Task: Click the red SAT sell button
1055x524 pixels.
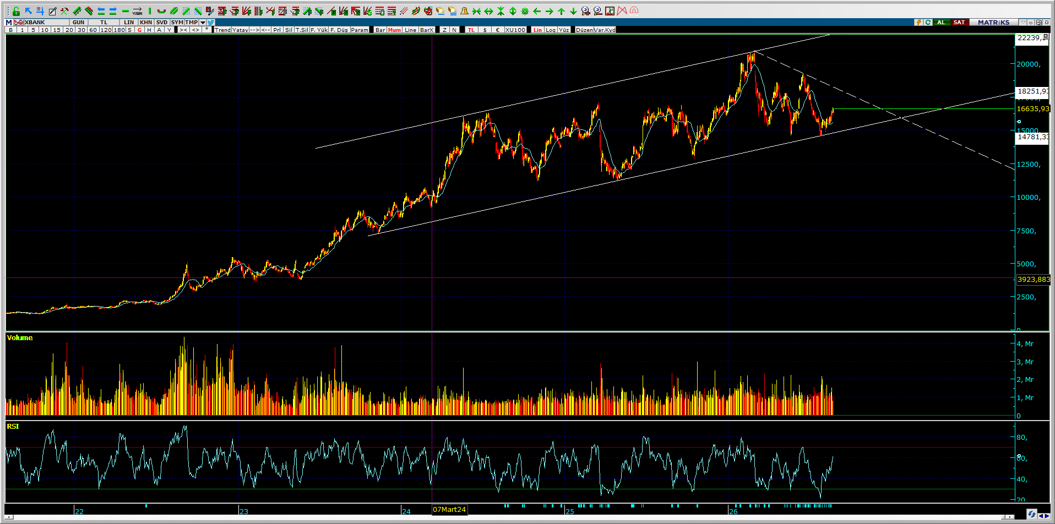Action: click(959, 23)
